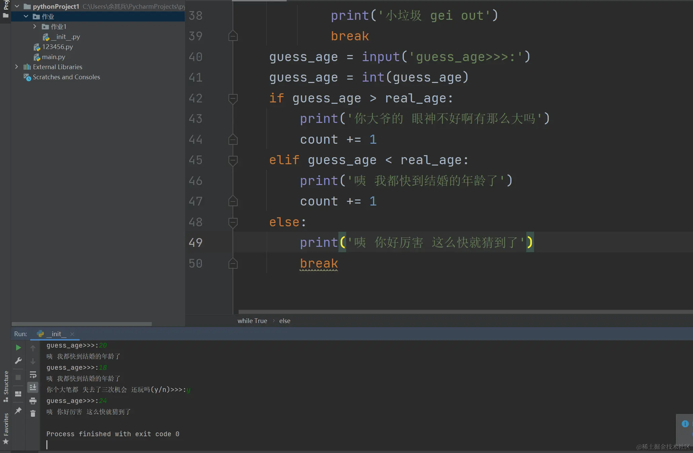693x453 pixels.
Task: Click the blue info notification icon
Action: (685, 424)
